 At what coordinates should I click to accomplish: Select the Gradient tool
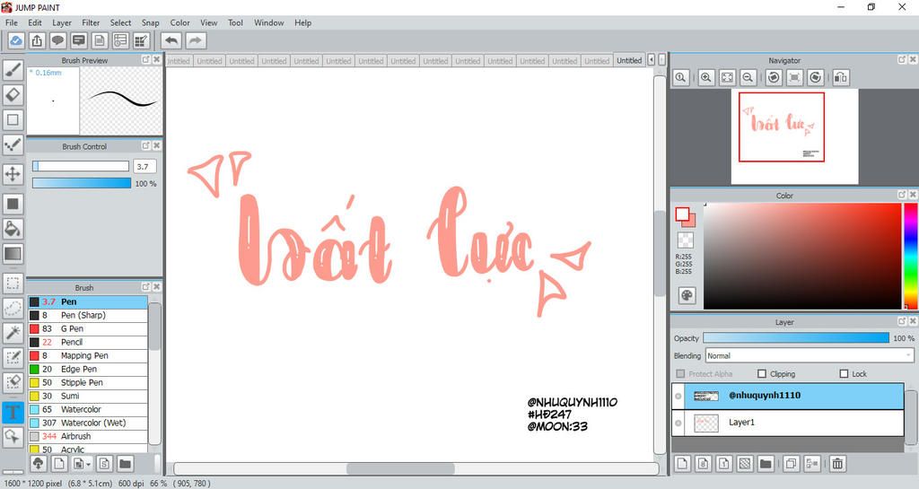13,254
